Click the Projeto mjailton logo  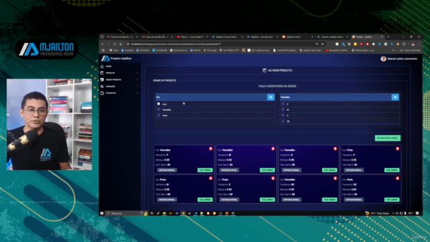click(x=116, y=58)
